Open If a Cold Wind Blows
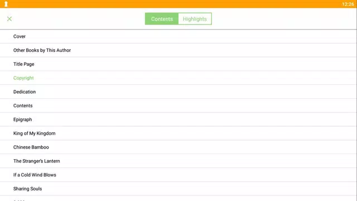Viewport: 357px width, 201px height. tap(178, 175)
